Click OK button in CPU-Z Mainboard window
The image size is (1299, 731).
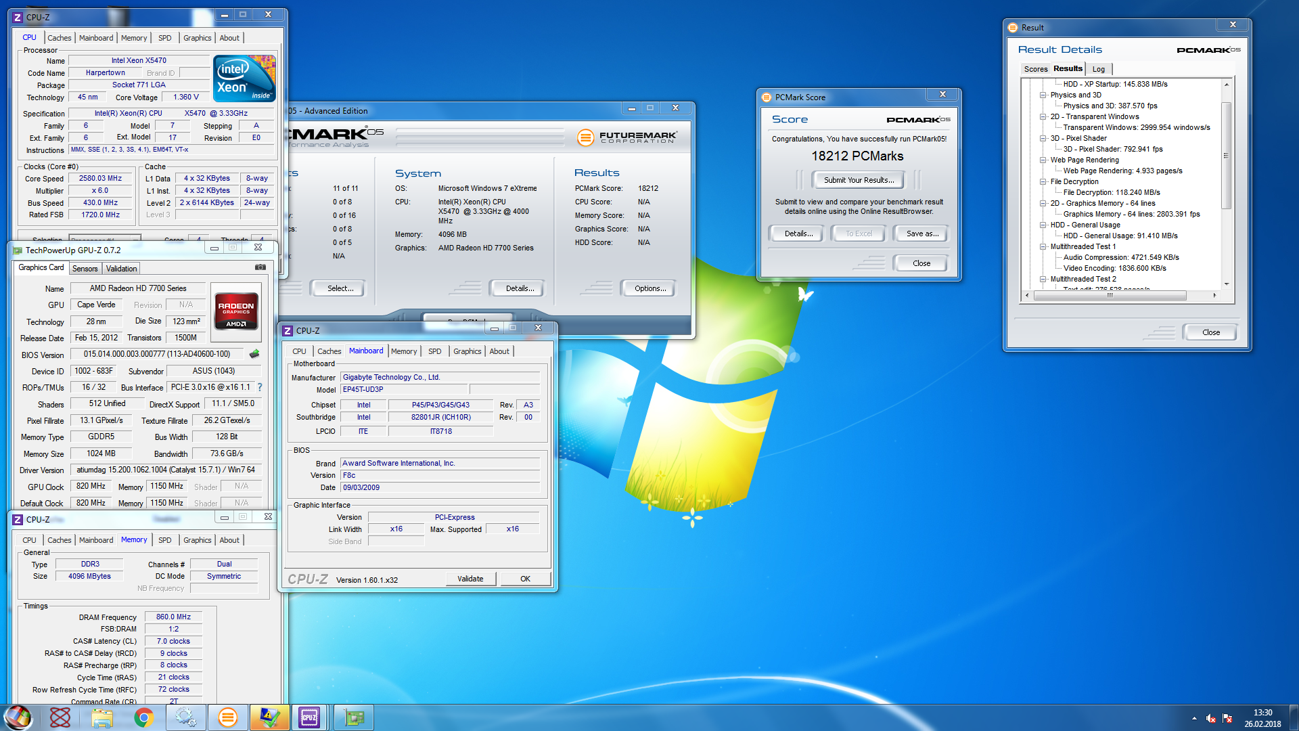pos(525,579)
